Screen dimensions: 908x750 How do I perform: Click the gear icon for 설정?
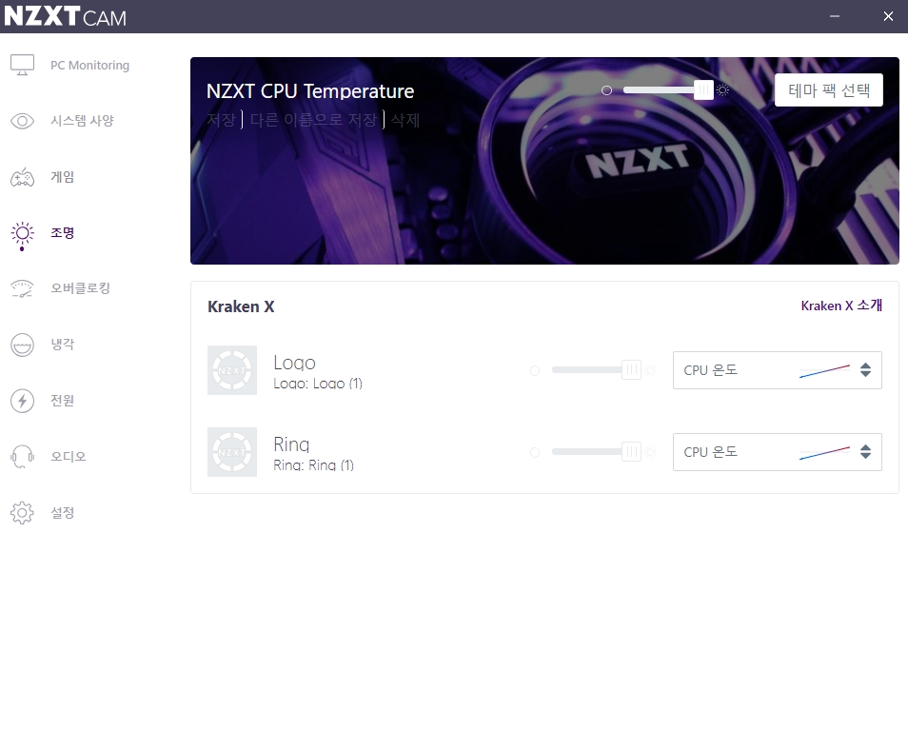point(22,513)
